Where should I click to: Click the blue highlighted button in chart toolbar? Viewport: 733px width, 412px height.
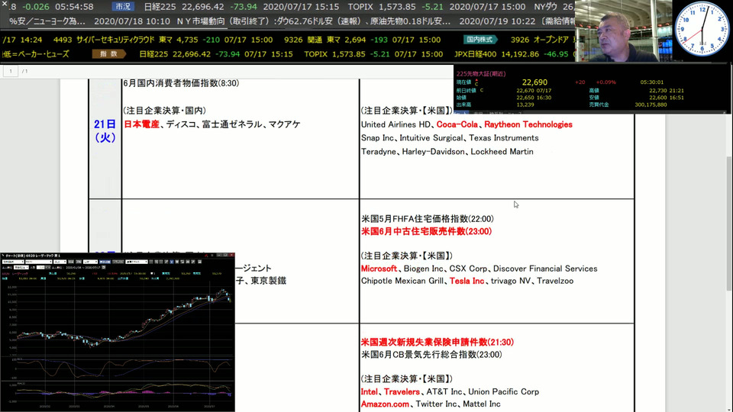[105, 262]
